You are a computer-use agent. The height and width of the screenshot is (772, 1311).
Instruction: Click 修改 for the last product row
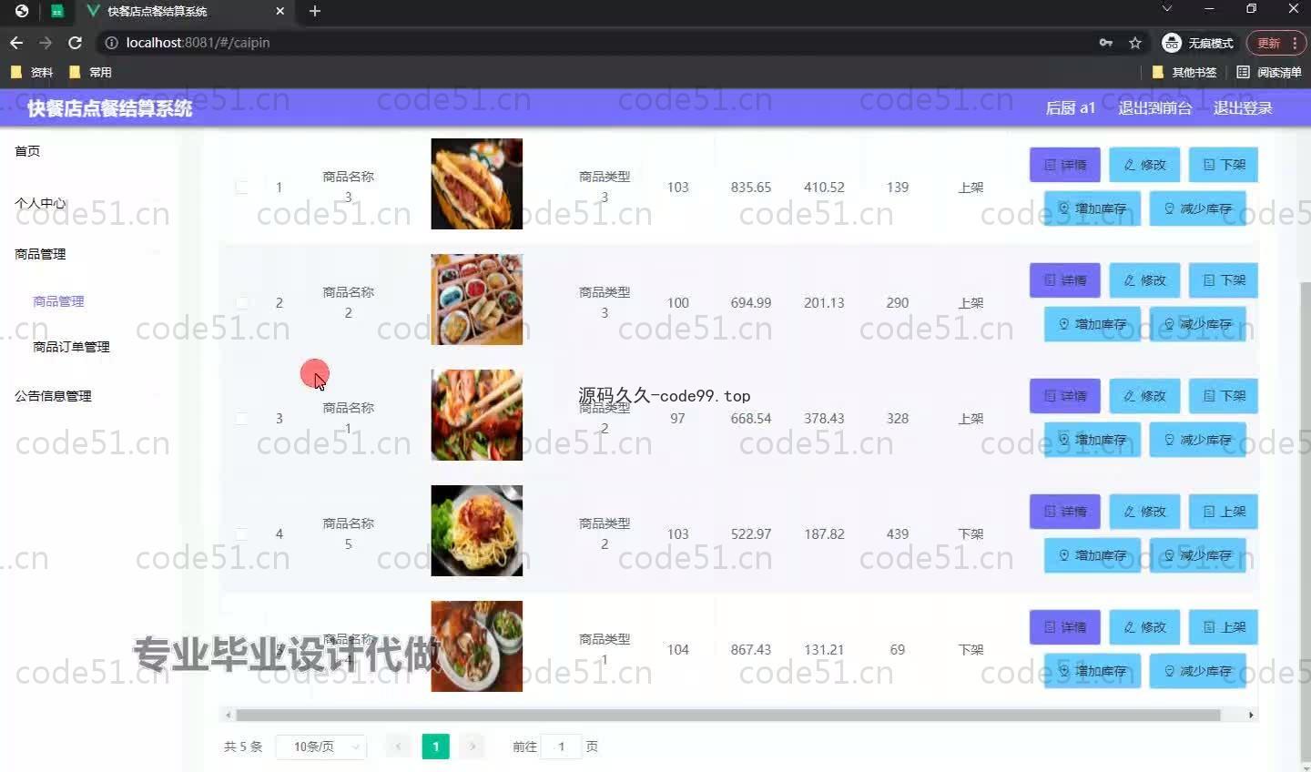click(1145, 627)
